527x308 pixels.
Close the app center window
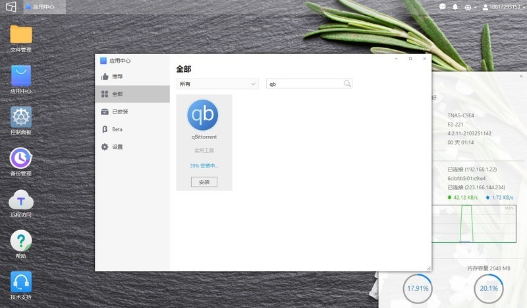[424, 59]
